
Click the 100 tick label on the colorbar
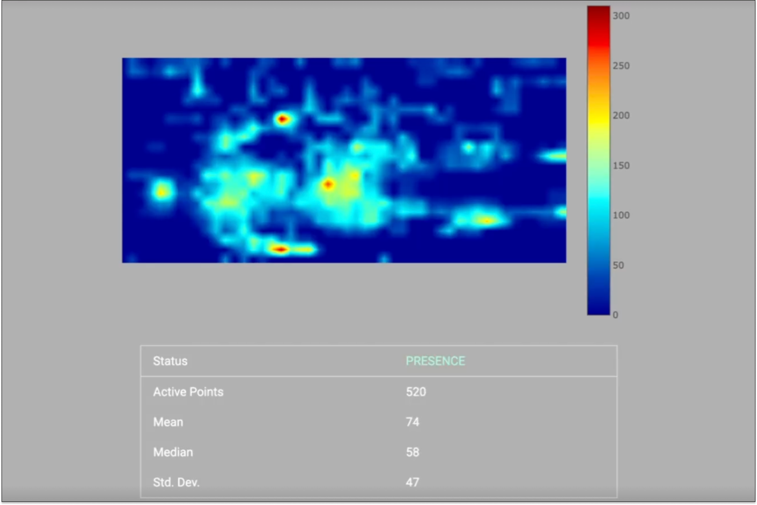pos(621,215)
